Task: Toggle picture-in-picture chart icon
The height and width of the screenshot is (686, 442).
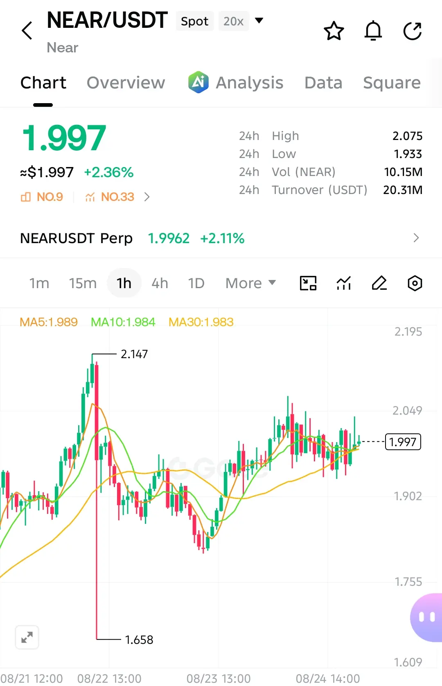Action: point(308,283)
